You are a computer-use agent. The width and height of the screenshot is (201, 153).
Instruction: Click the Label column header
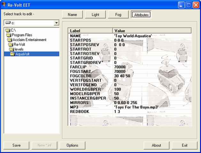point(90,31)
